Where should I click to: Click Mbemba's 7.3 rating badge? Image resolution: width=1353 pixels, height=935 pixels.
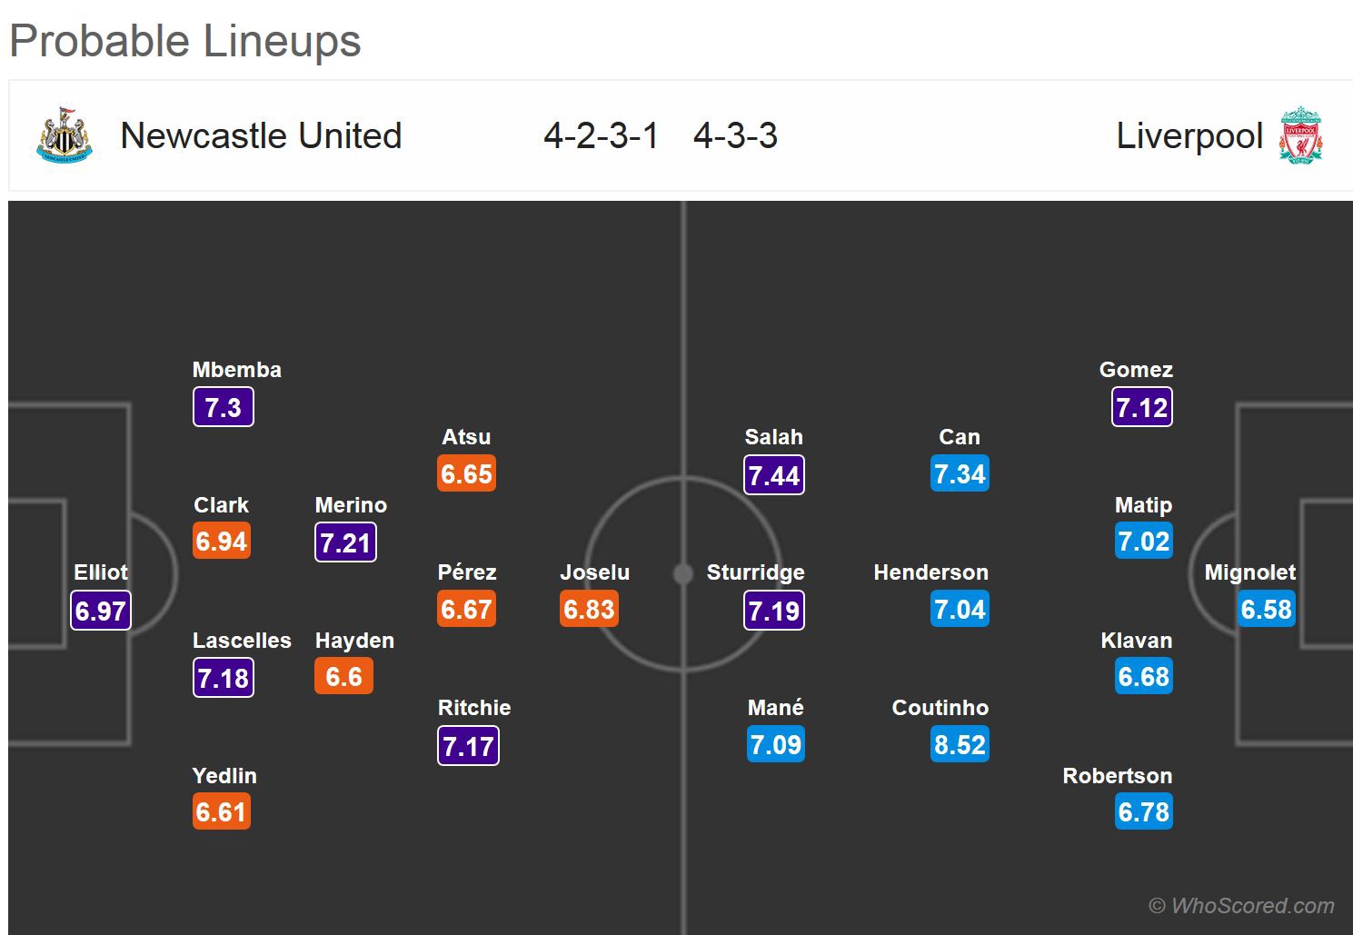point(223,407)
